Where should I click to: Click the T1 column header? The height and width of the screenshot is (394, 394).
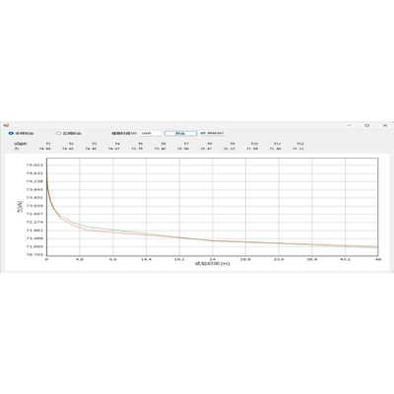coord(48,144)
